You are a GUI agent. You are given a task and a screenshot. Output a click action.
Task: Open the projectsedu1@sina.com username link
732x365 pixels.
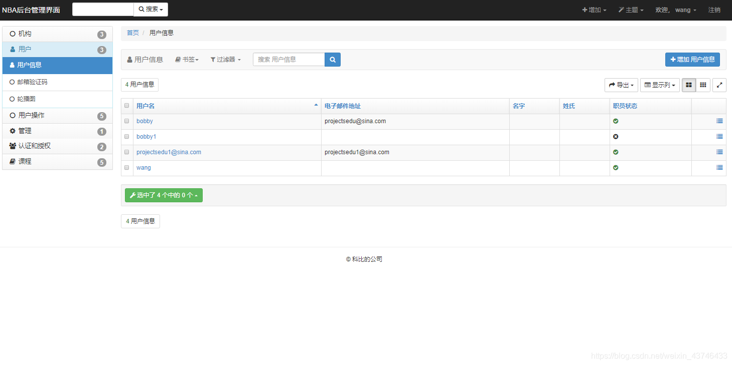169,152
